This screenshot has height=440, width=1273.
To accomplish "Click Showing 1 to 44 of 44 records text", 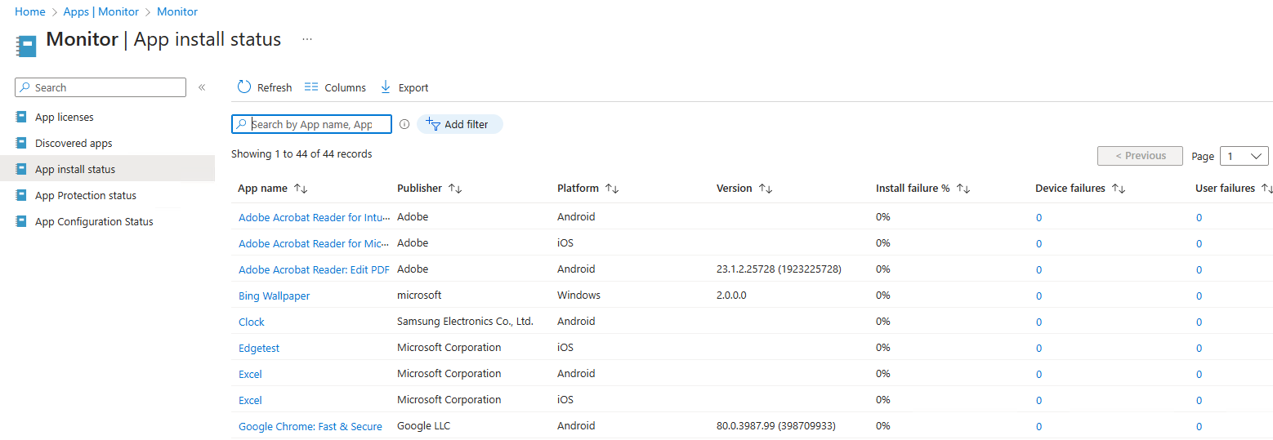I will [301, 153].
